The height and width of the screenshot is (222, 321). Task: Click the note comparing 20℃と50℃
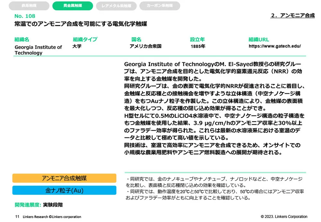215,195
